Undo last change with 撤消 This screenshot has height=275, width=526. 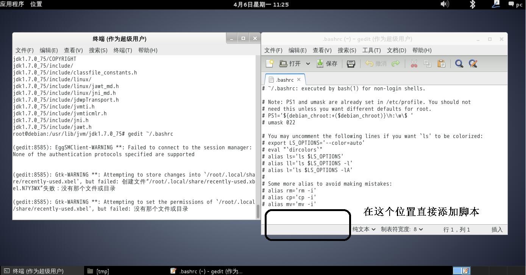(x=376, y=64)
